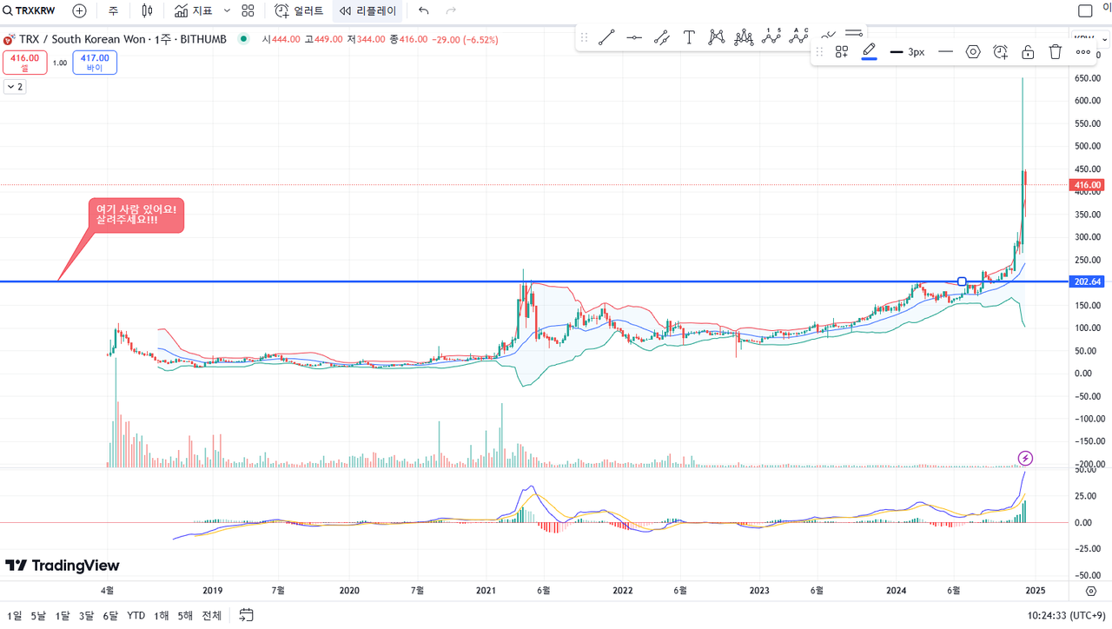Open drawing templates on the line toolbar
Viewport: 1112px width, 629px height.
[x=842, y=52]
